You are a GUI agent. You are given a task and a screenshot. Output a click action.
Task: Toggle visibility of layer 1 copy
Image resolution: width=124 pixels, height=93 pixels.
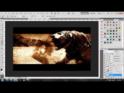pyautogui.click(x=104, y=66)
